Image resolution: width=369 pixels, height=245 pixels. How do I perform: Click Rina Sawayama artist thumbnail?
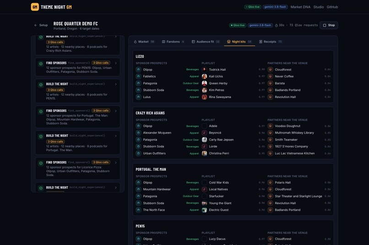coord(204,97)
